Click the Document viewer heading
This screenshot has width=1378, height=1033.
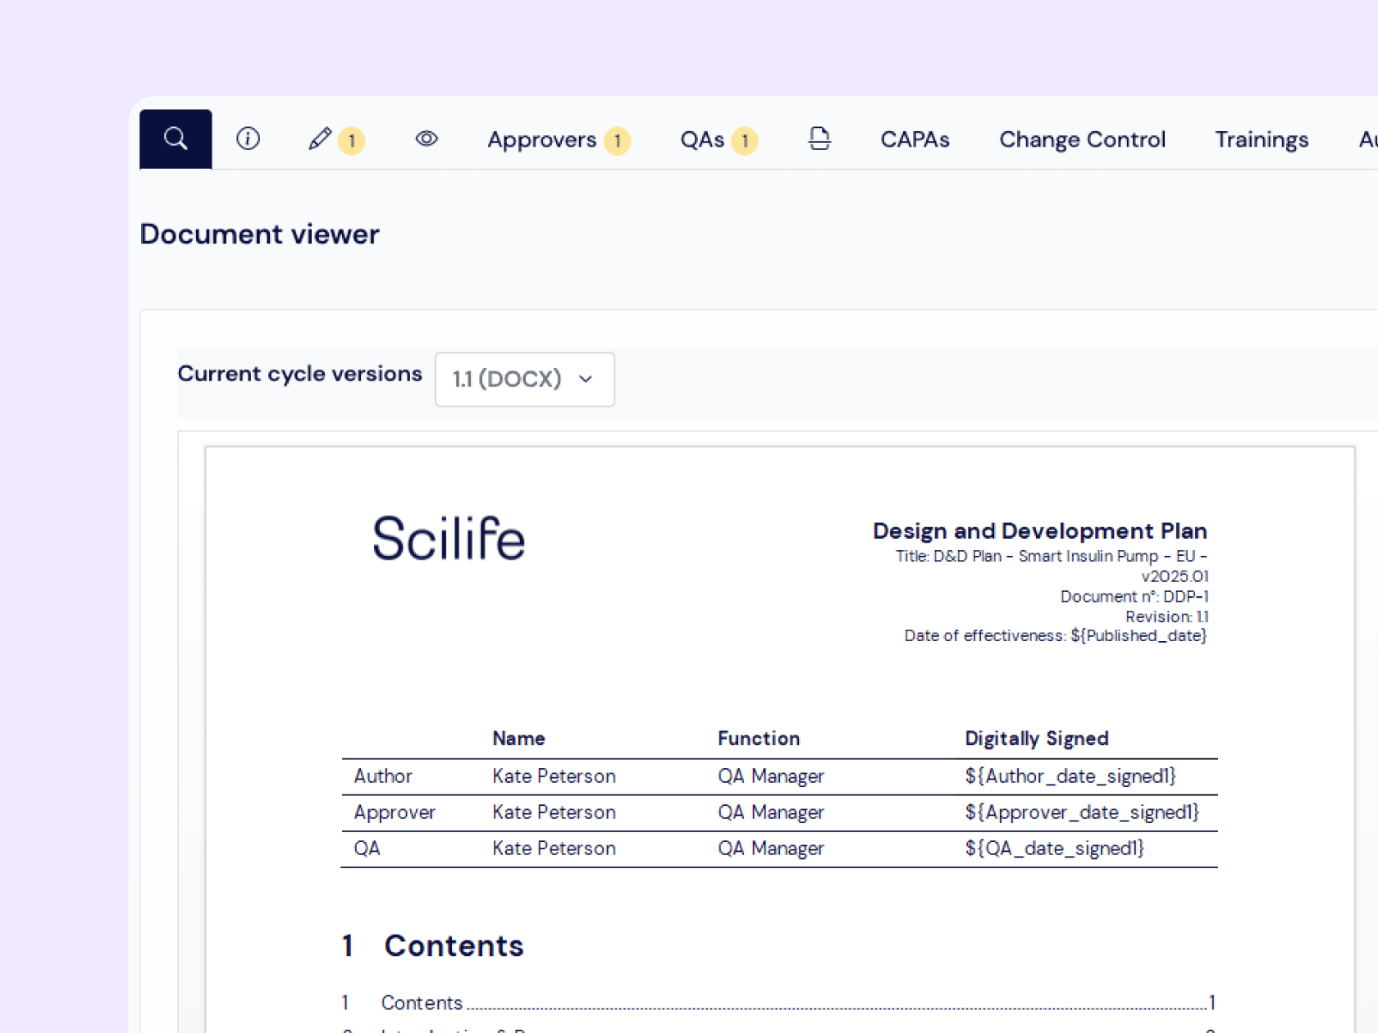pos(259,234)
